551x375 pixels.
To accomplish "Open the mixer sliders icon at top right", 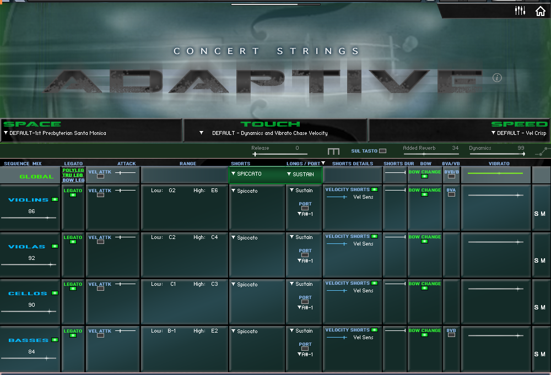I will pos(520,10).
